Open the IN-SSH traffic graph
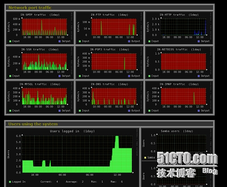The width and height of the screenshot is (227, 187). [x=40, y=62]
